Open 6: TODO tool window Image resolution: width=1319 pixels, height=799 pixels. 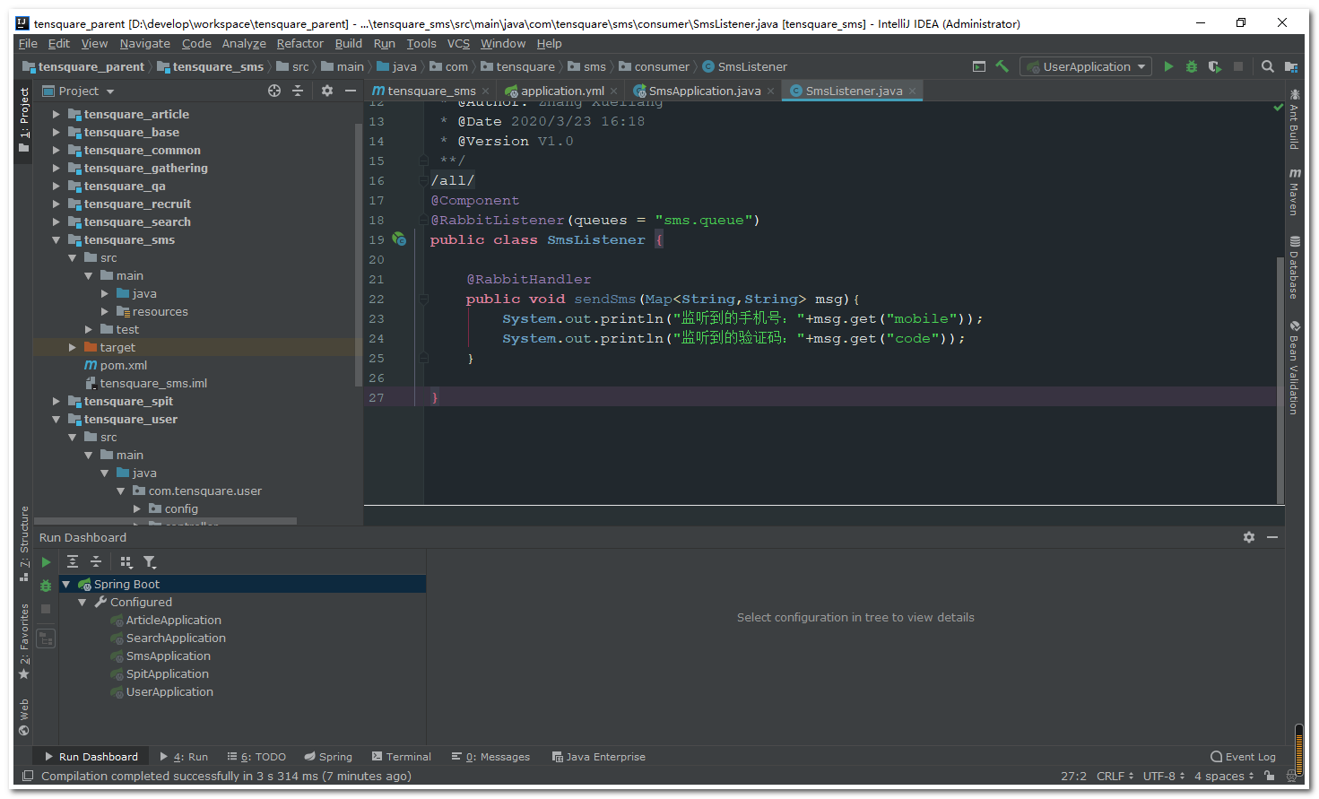tap(256, 757)
